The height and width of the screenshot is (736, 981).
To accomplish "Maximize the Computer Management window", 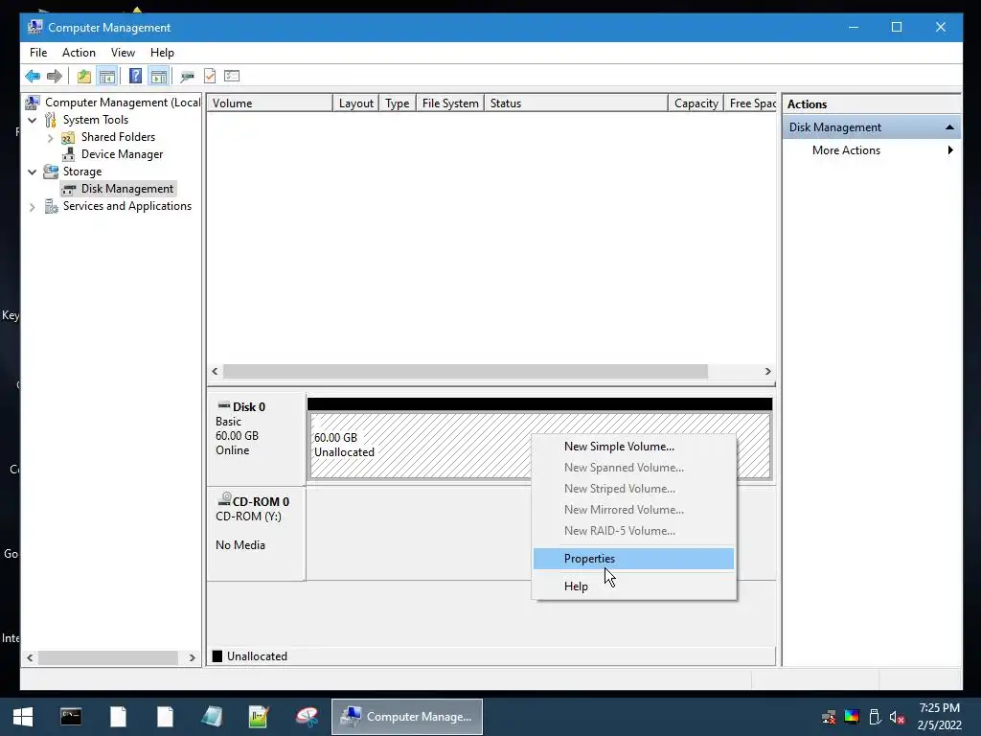I will tap(897, 27).
